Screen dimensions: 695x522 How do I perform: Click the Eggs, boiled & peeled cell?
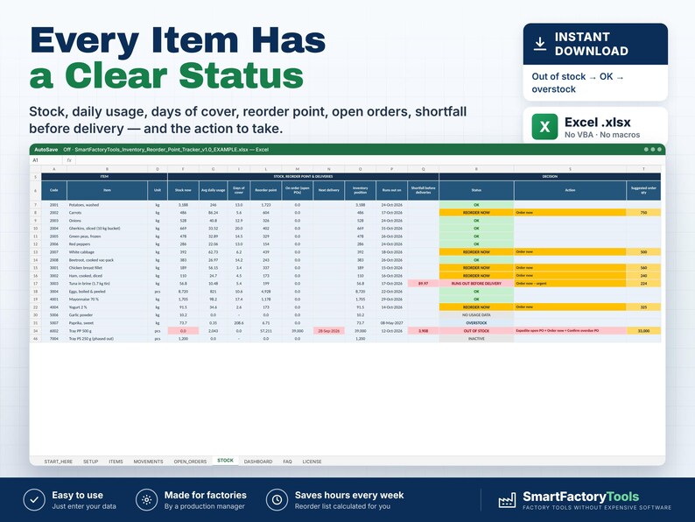click(x=107, y=292)
